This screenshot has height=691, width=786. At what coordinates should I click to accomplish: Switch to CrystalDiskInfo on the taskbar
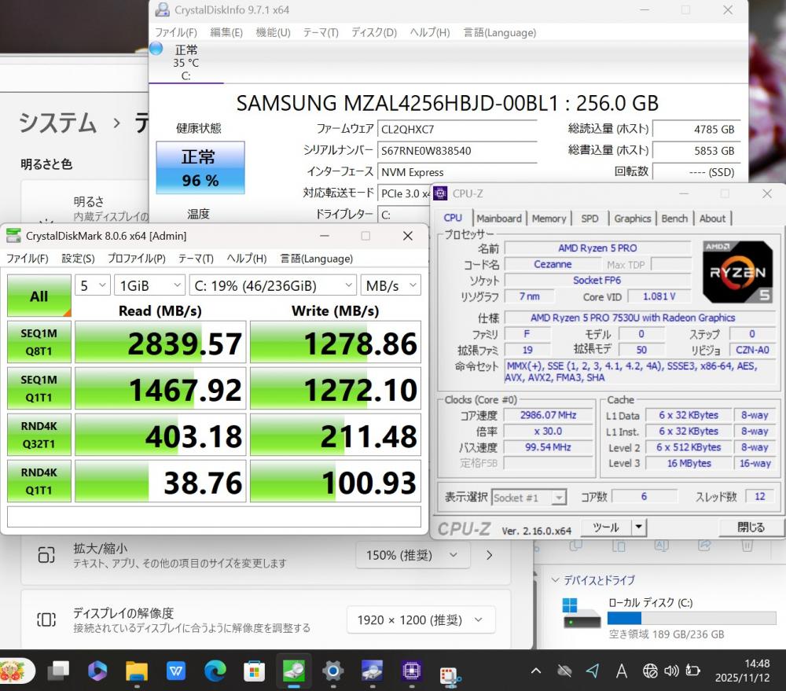372,671
